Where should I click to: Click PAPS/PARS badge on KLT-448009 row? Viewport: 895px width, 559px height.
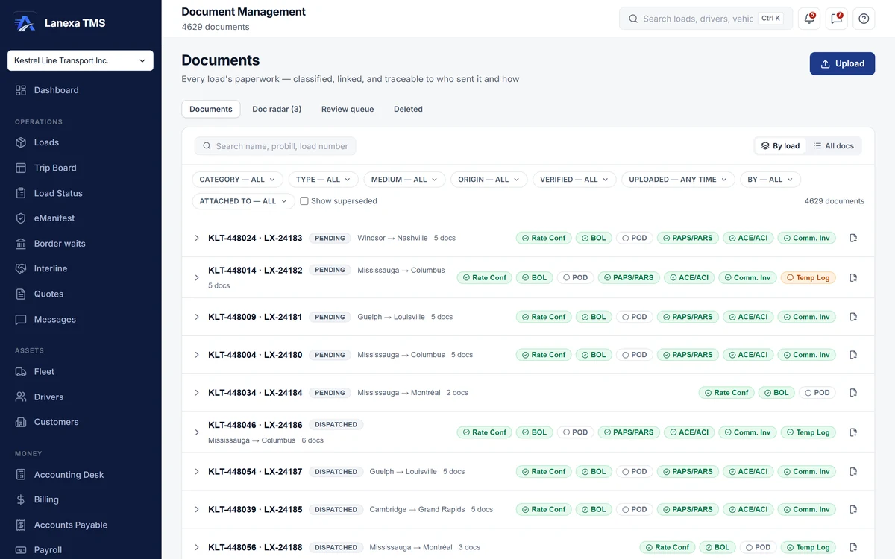[x=688, y=317]
